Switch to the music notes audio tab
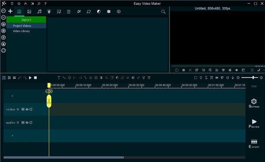The width and height of the screenshot is (265, 162). pyautogui.click(x=39, y=11)
